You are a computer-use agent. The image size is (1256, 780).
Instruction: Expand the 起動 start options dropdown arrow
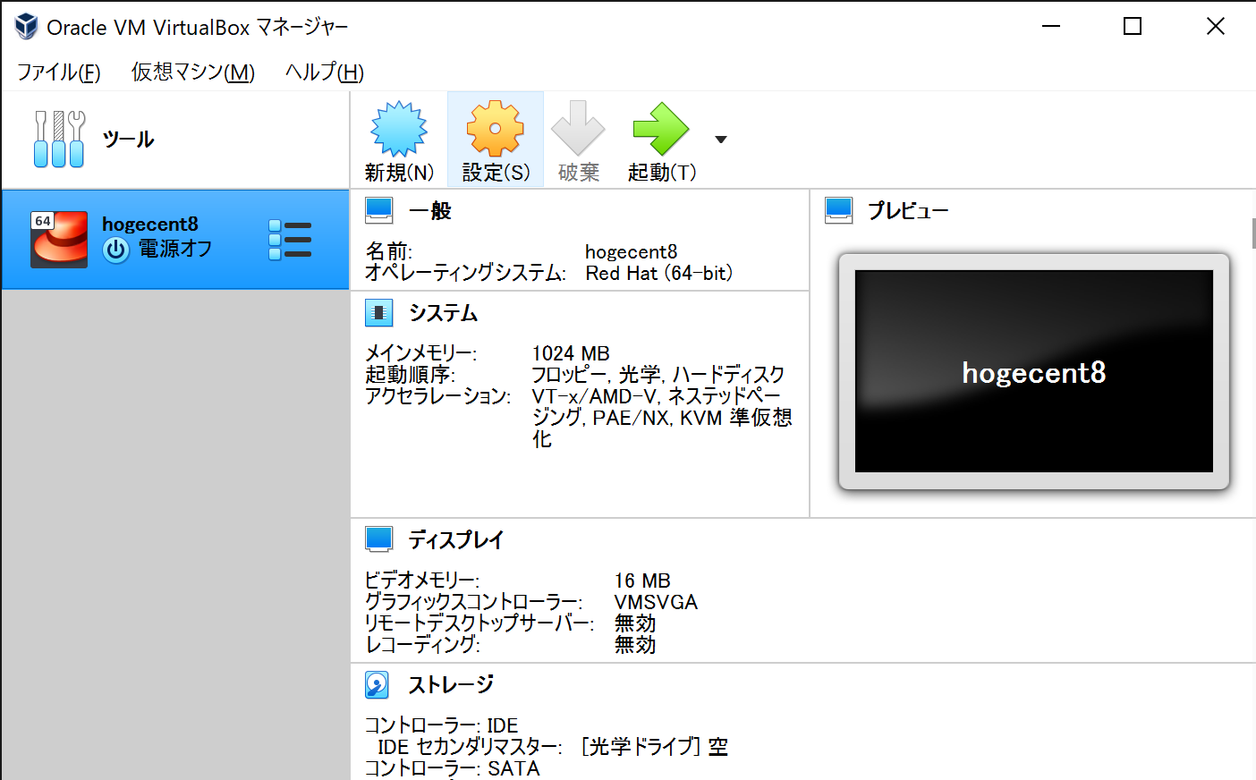(720, 139)
